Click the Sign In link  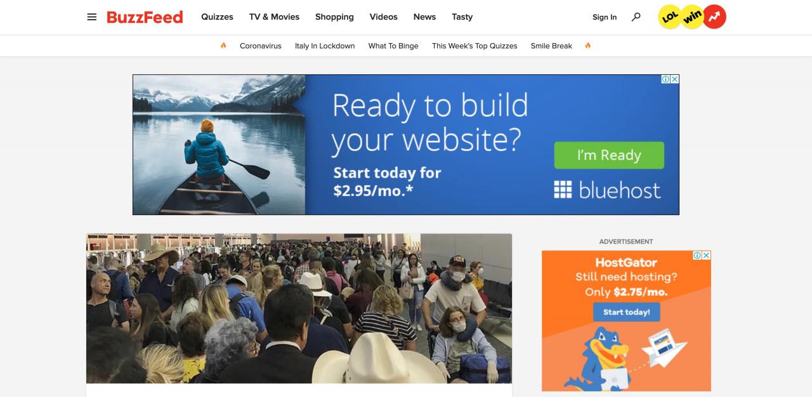tap(605, 17)
